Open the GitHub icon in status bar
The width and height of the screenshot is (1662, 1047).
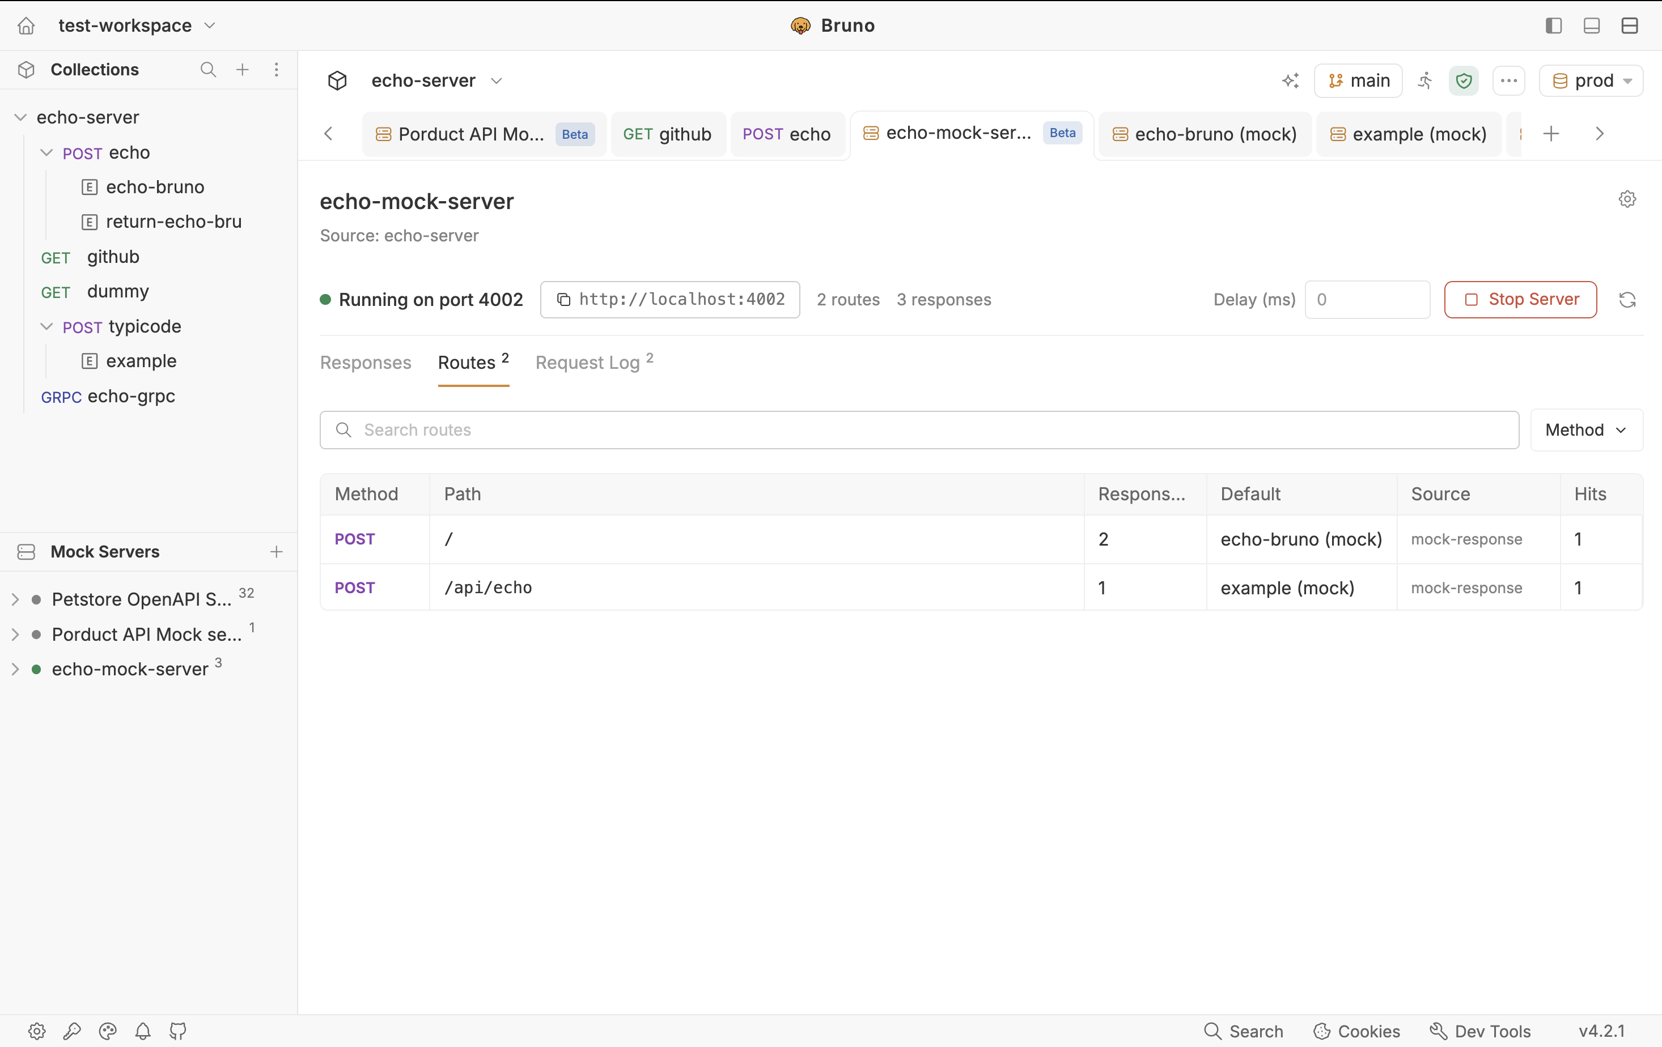tap(178, 1031)
